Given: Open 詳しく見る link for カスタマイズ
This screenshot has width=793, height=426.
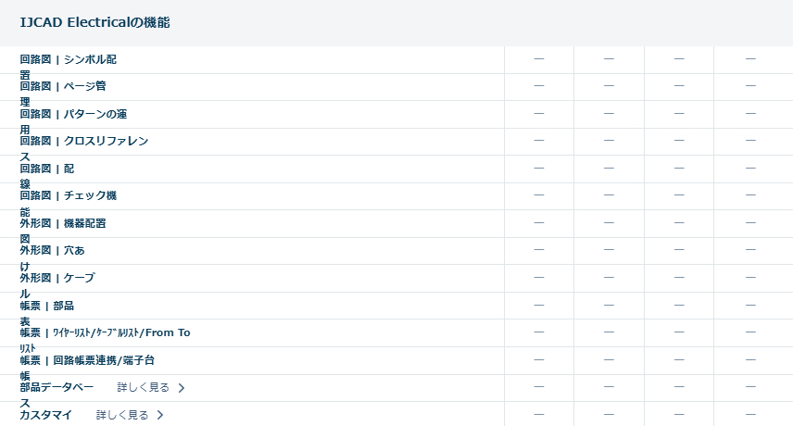Looking at the screenshot, I should [x=122, y=415].
